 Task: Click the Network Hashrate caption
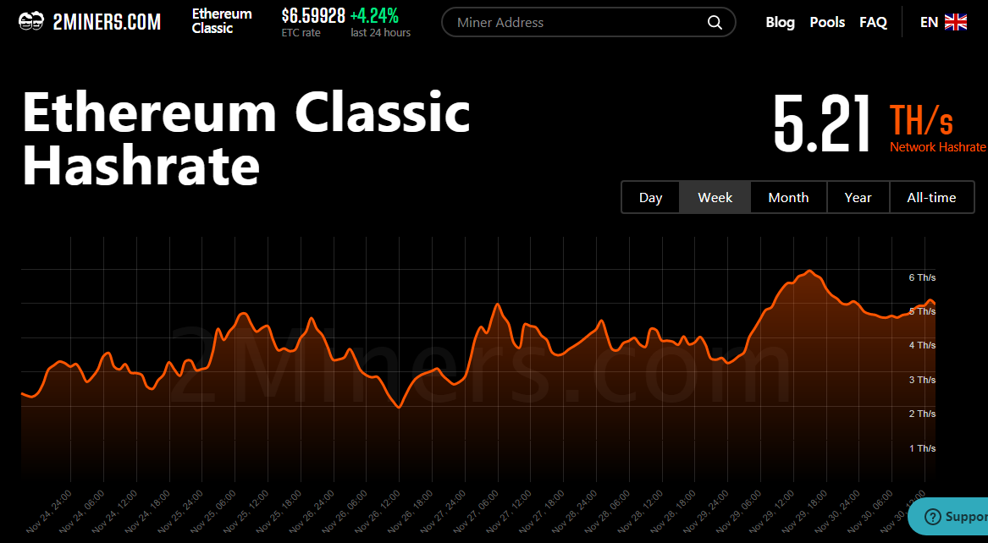pos(938,147)
